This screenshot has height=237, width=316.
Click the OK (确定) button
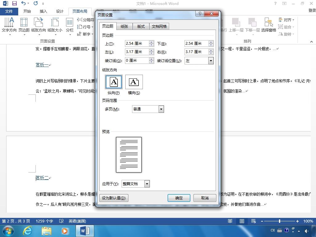pyautogui.click(x=179, y=198)
